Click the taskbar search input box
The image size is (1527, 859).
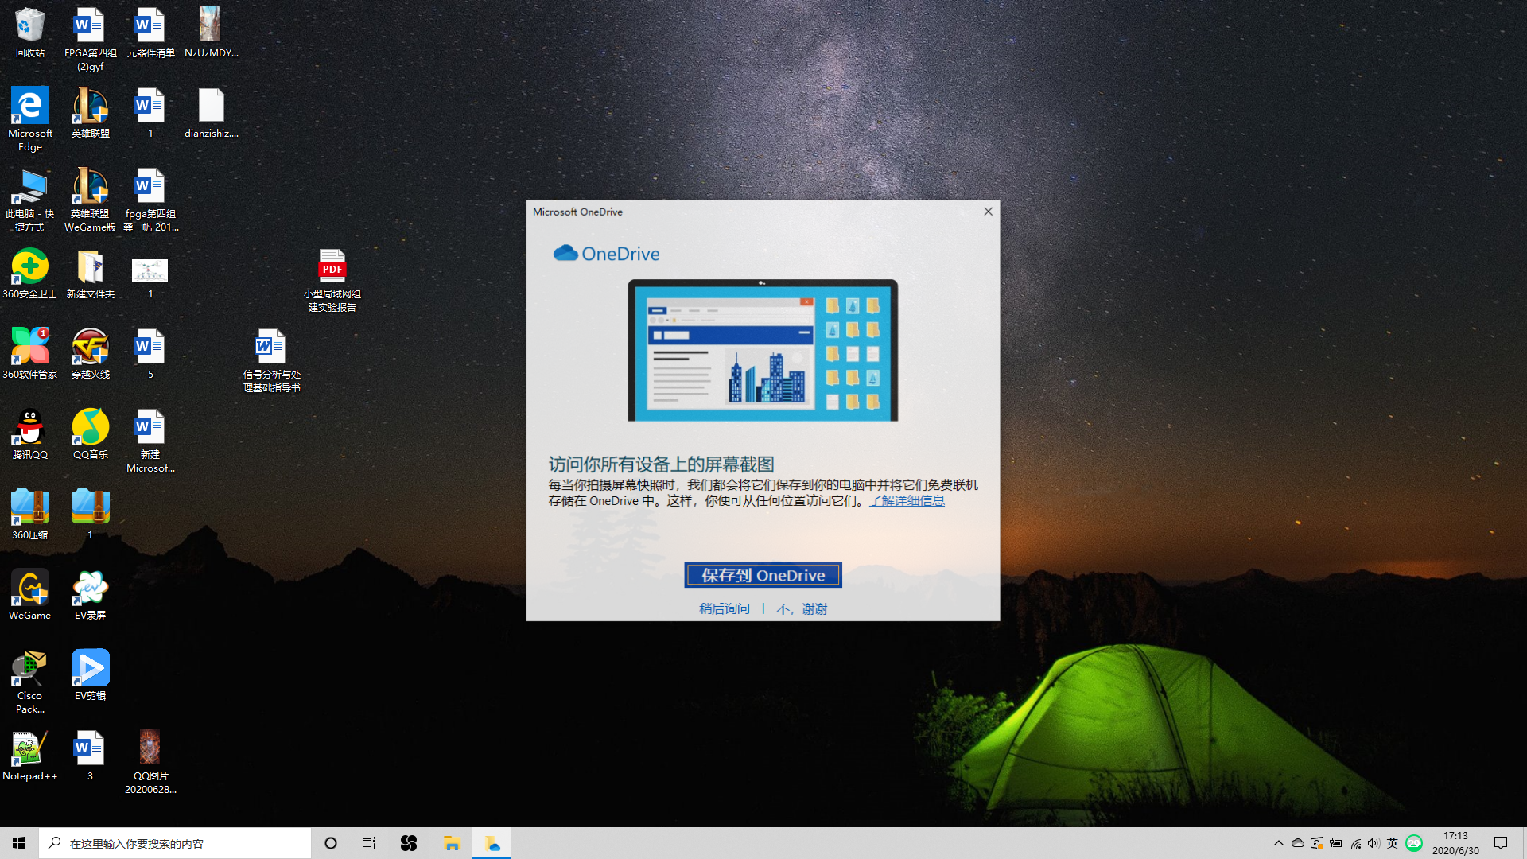175,843
